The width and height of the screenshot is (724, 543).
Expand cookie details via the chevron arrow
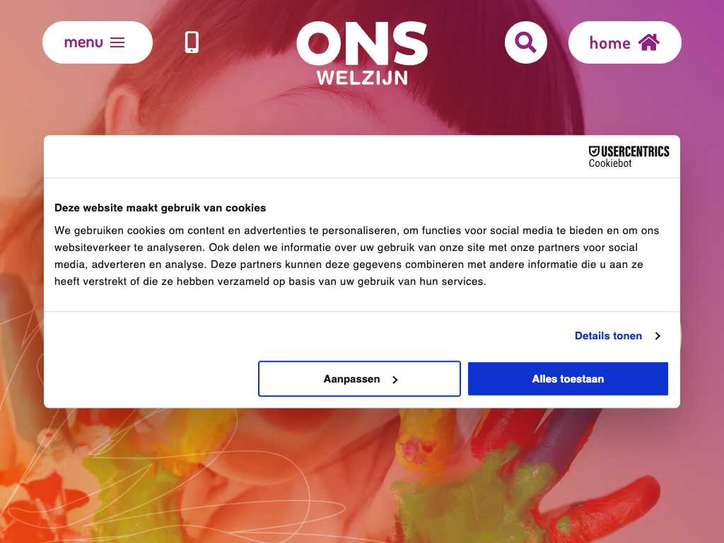coord(658,336)
